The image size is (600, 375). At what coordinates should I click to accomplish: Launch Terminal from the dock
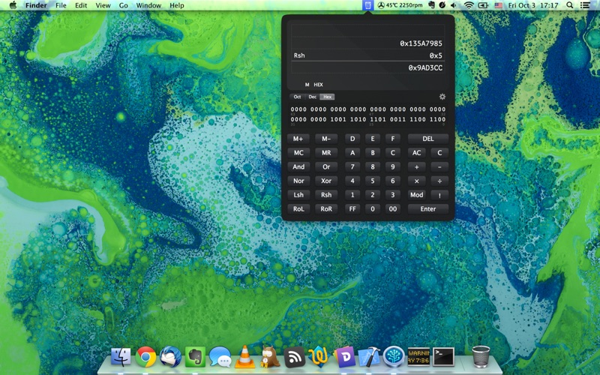click(443, 357)
